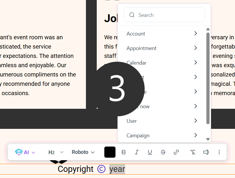Insert a hyperlink
This screenshot has width=235, height=178.
176,152
